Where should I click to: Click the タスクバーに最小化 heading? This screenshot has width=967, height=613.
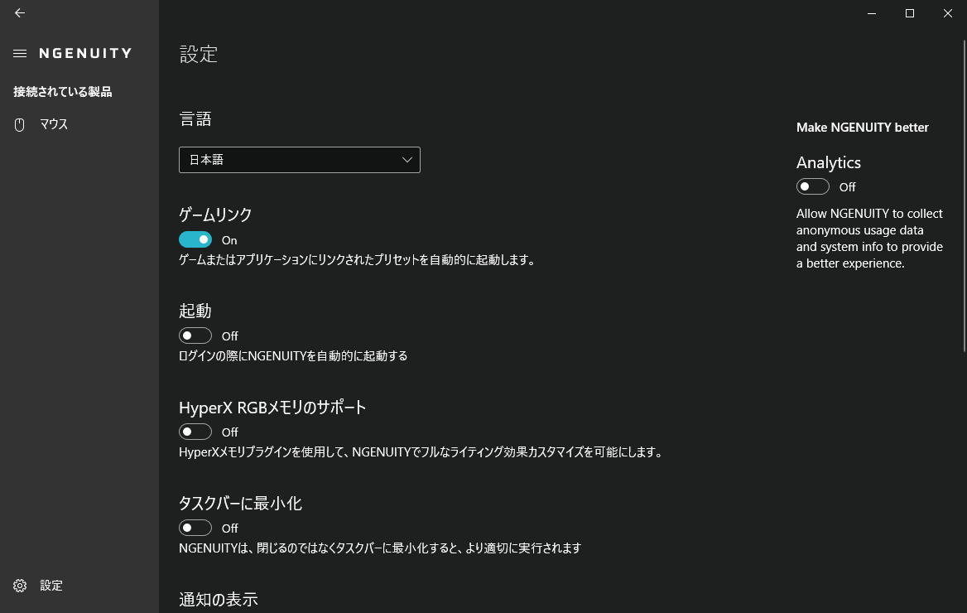click(241, 503)
